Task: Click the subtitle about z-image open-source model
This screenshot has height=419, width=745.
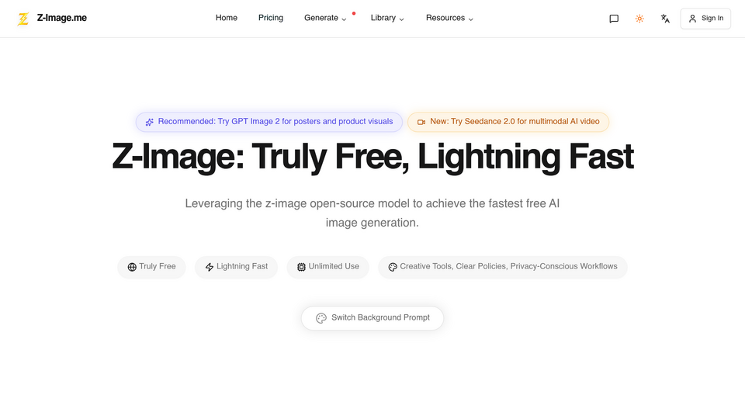Action: point(372,213)
